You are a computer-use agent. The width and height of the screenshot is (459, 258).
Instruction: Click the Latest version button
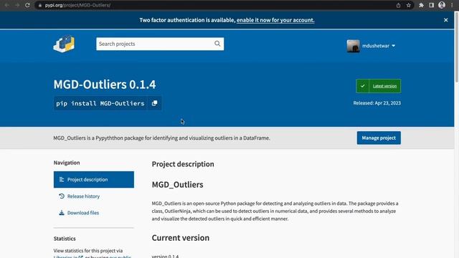[384, 86]
